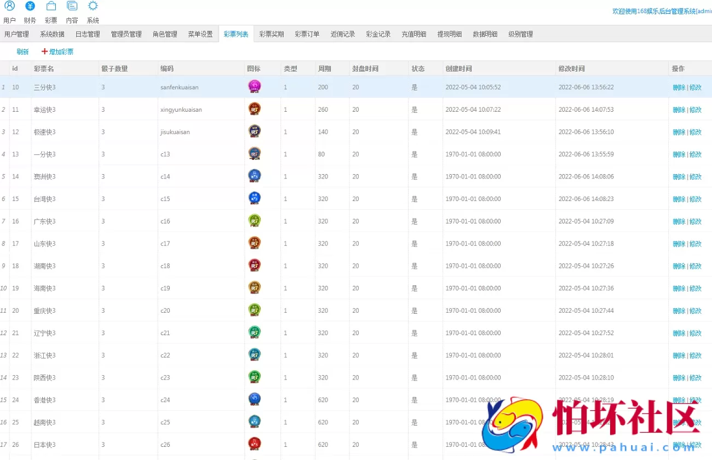The image size is (712, 460).
Task: Open the 财务 (Finance) yen icon
Action: (30, 7)
